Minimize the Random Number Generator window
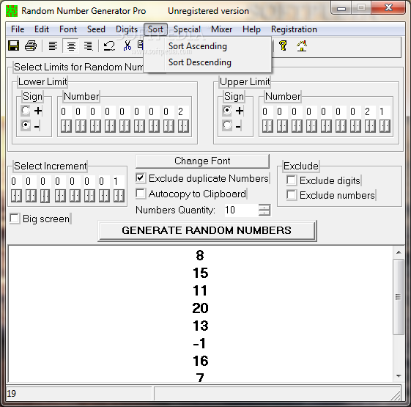This screenshot has height=407, width=411. click(x=341, y=8)
